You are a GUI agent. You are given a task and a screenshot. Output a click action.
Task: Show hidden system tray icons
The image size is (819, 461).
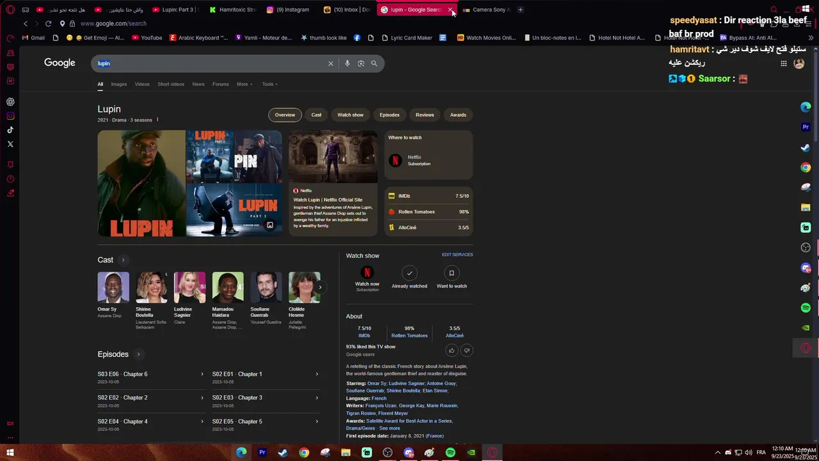pos(717,453)
